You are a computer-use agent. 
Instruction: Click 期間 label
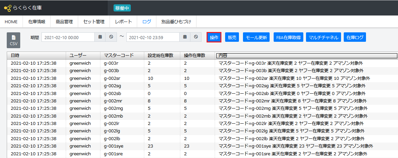35,37
